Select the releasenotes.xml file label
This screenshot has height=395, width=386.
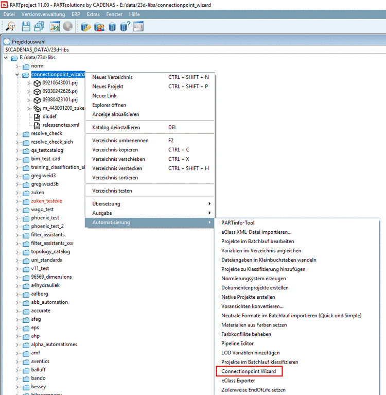(61, 125)
